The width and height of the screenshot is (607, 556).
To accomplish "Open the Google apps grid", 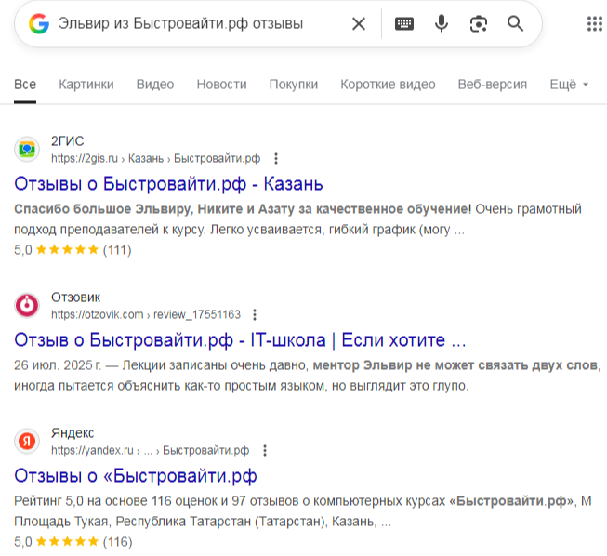I will click(x=594, y=23).
